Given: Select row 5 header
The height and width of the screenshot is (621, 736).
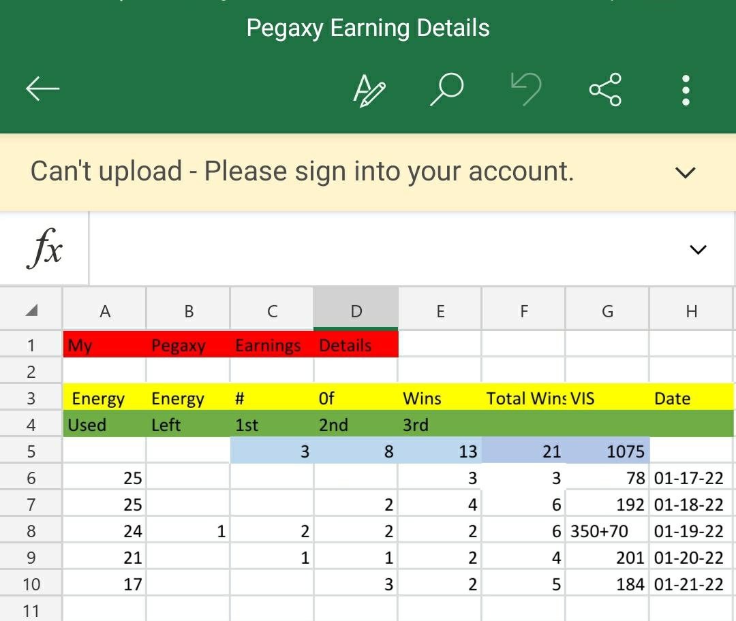Looking at the screenshot, I should (x=31, y=451).
